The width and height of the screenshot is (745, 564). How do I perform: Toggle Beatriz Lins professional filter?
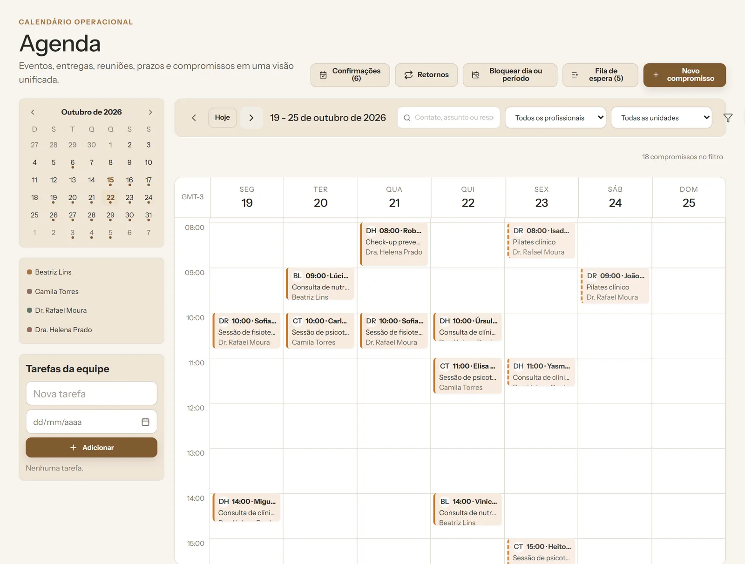49,272
